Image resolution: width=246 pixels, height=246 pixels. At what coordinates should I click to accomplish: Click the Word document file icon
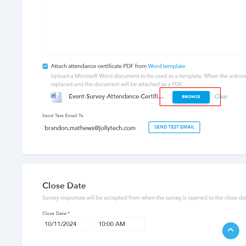point(56,97)
